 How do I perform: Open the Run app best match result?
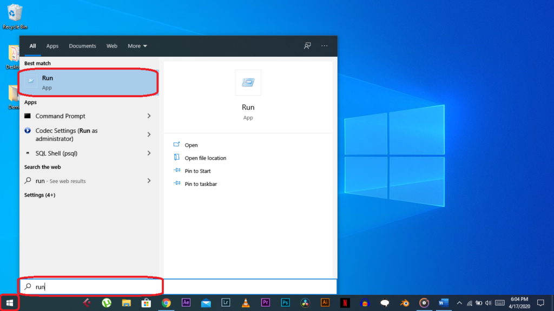coord(88,83)
